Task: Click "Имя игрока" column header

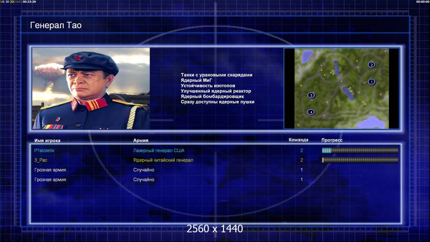Action: (47, 141)
